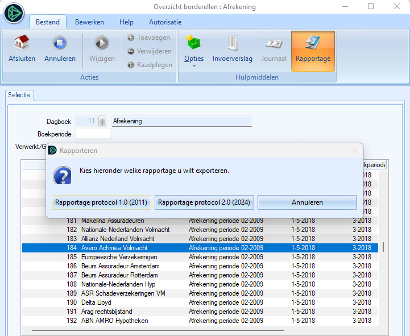
Task: Switch to the Bestand ribbon tab
Action: [48, 22]
